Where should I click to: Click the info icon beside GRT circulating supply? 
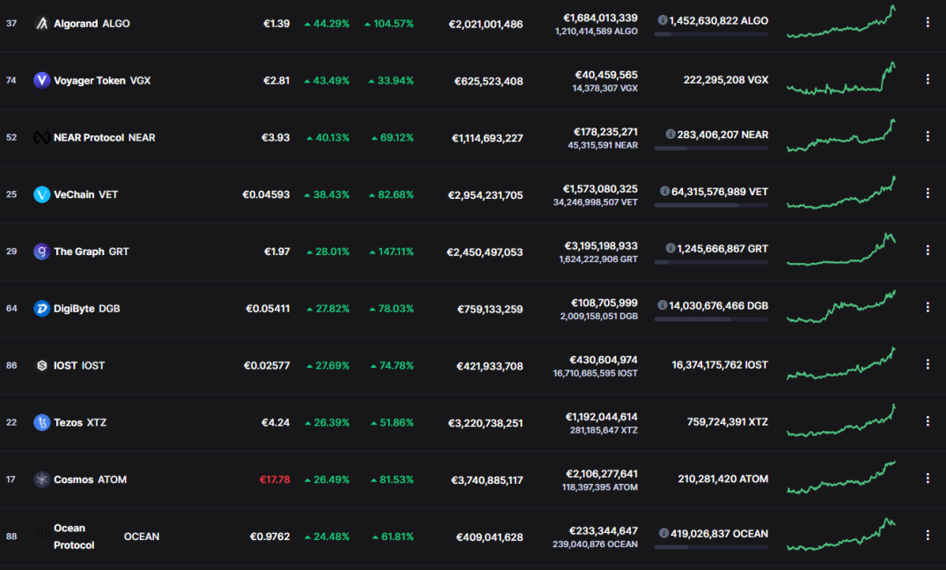pos(671,249)
